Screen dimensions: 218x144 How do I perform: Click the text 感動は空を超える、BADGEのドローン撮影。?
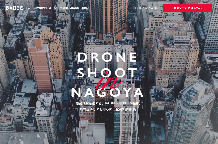[x=108, y=103]
